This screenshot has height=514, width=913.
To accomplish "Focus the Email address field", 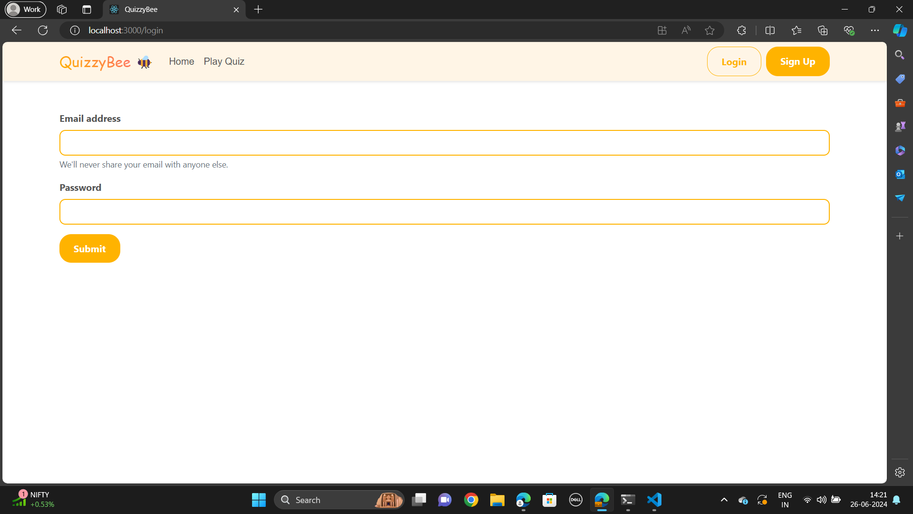I will pos(444,143).
